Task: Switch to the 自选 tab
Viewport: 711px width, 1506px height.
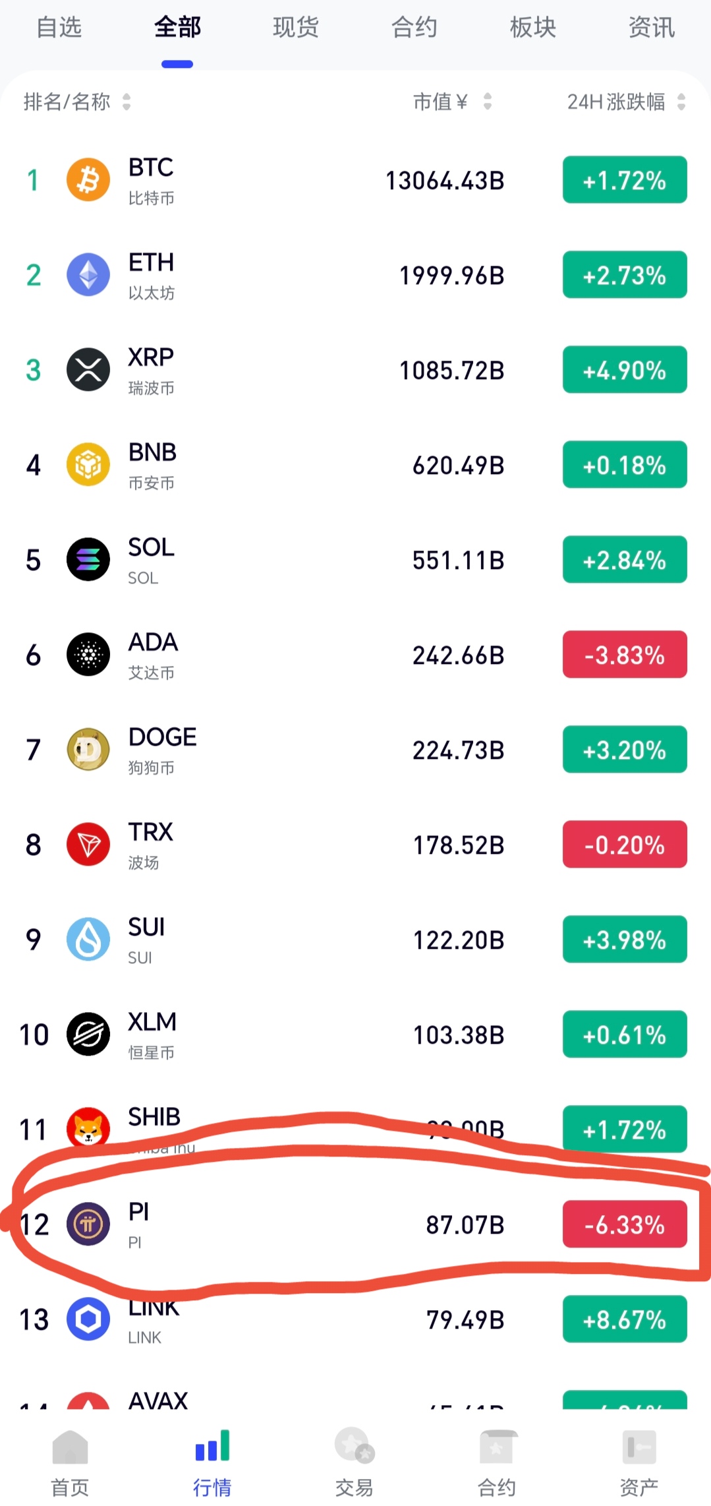Action: point(59,28)
